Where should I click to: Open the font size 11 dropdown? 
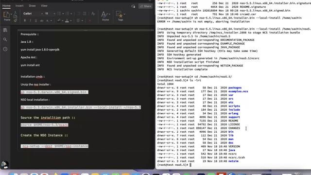pyautogui.click(x=54, y=14)
